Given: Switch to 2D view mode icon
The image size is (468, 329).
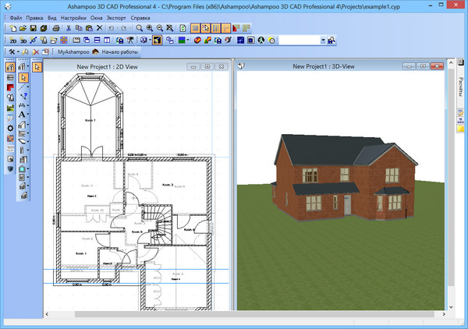Looking at the screenshot, I should coord(13,40).
